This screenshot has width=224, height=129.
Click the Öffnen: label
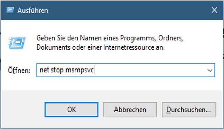coord(19,70)
